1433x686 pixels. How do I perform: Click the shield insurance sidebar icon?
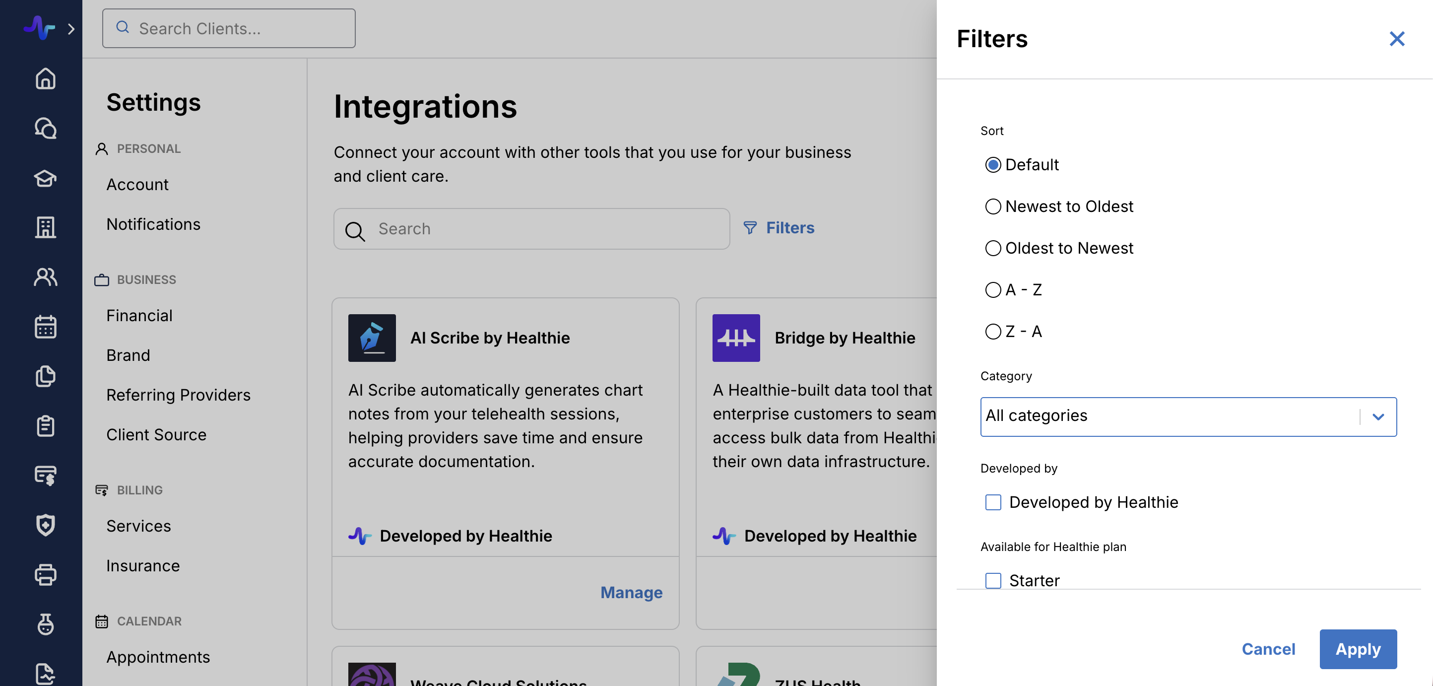[45, 525]
